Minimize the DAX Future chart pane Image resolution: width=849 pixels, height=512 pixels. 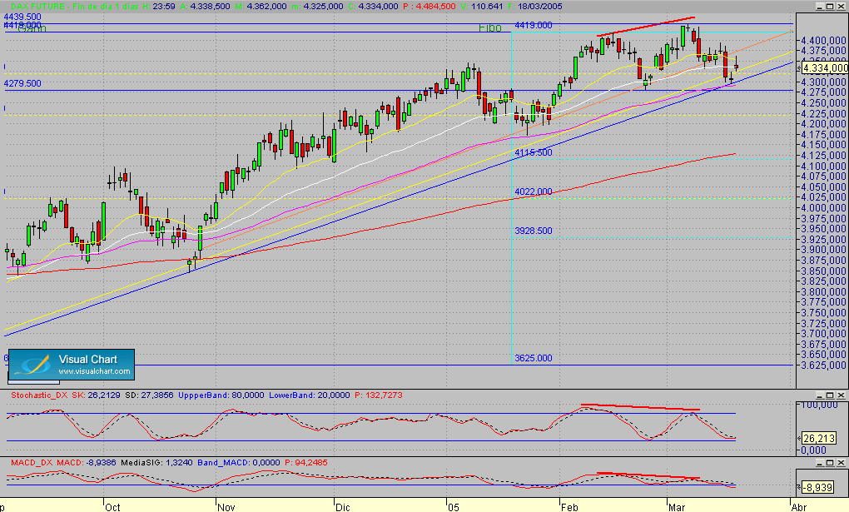821,7
